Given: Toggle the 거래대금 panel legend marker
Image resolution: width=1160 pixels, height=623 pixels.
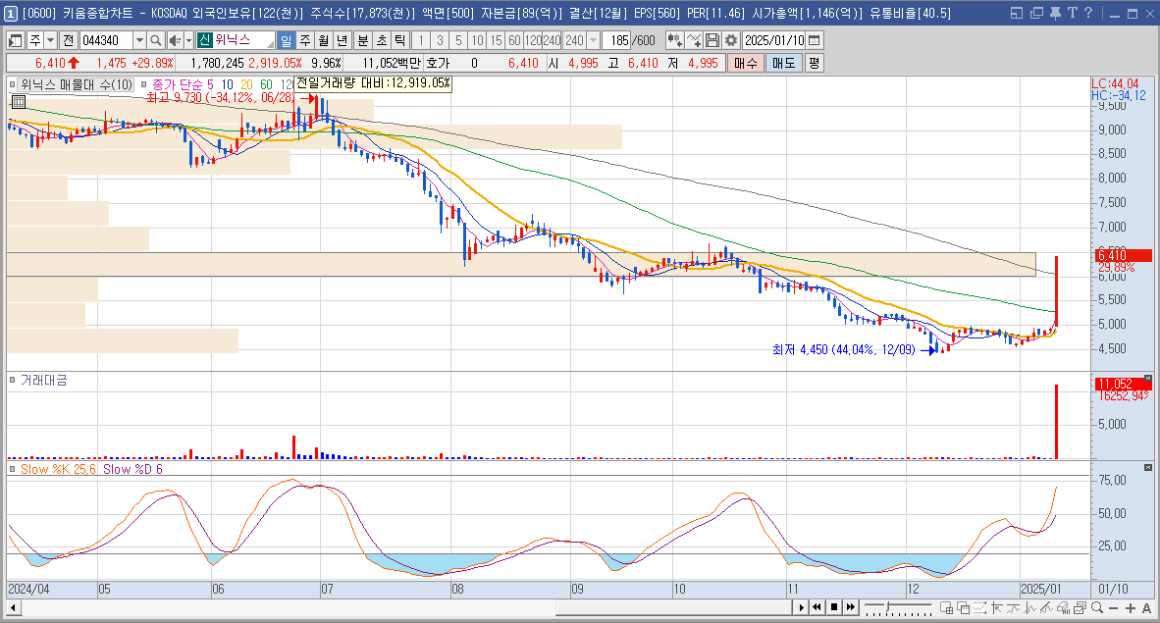Looking at the screenshot, I should 13,381.
